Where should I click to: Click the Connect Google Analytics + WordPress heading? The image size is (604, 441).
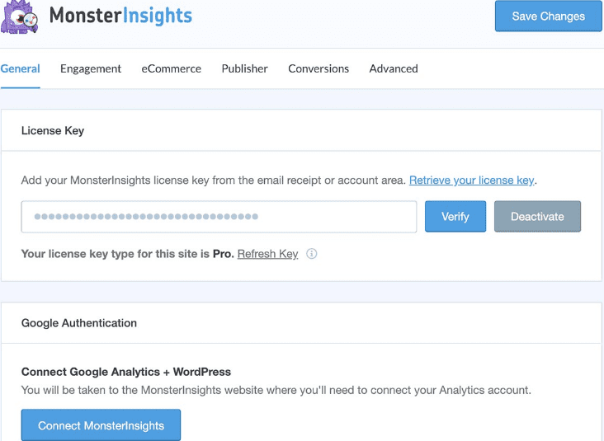coord(126,372)
